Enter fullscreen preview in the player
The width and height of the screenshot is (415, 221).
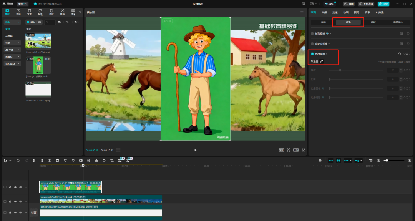(304, 150)
